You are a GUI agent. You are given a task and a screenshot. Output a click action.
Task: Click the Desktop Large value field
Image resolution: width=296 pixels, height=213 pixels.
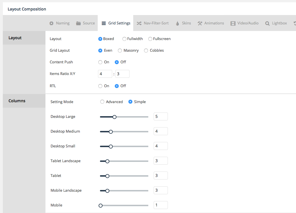161,116
